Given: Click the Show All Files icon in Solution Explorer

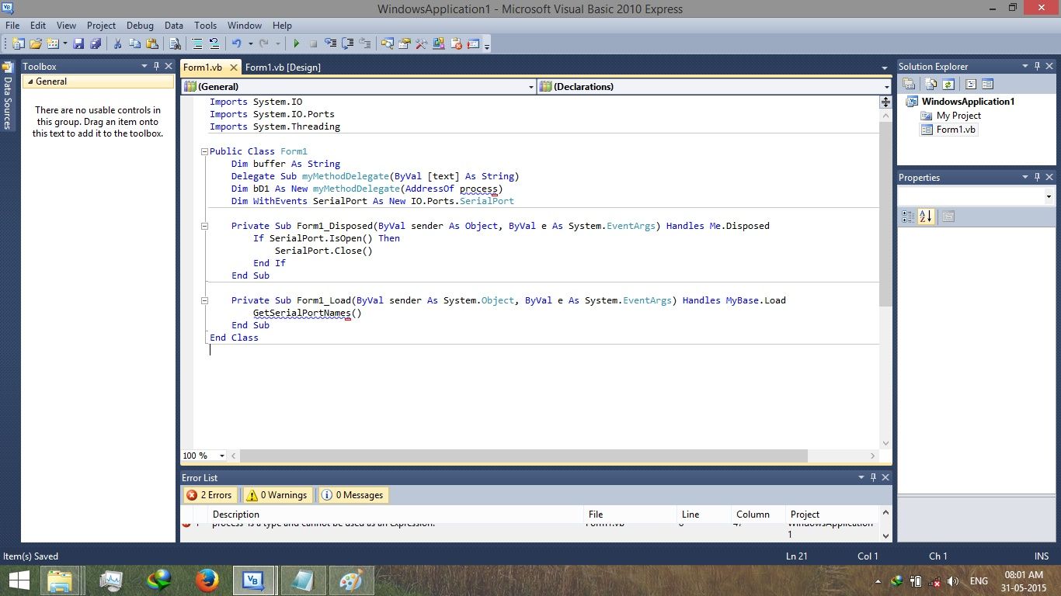Looking at the screenshot, I should 931,83.
